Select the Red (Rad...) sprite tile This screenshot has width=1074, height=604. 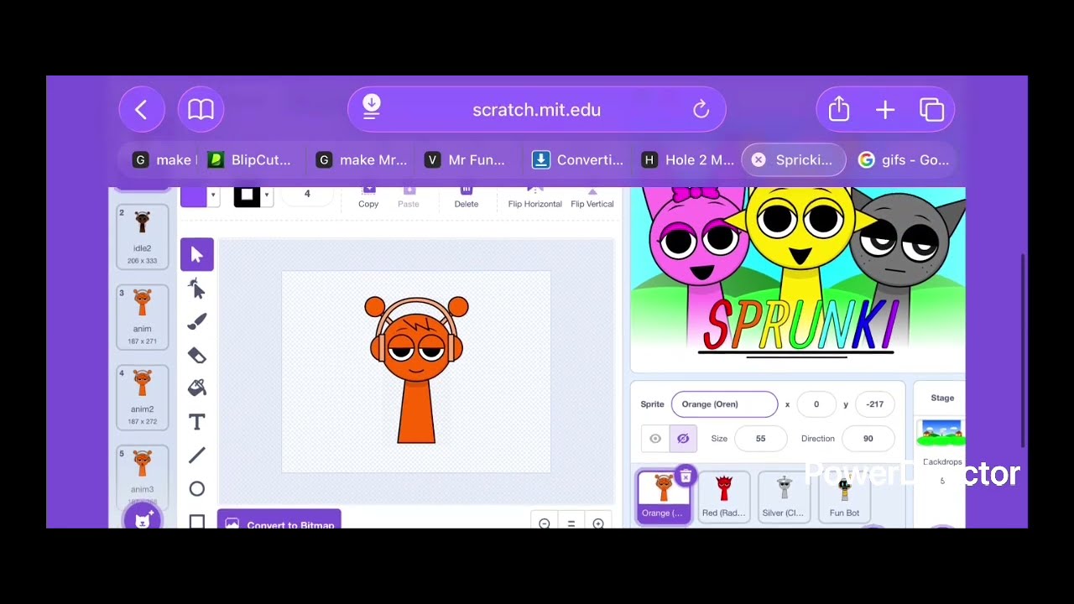pyautogui.click(x=723, y=497)
